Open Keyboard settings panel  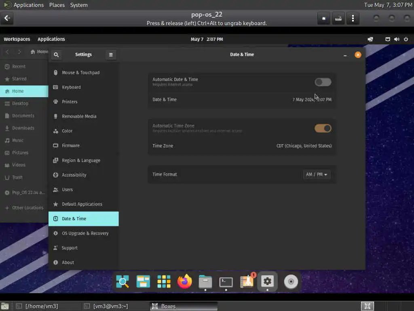coord(84,87)
